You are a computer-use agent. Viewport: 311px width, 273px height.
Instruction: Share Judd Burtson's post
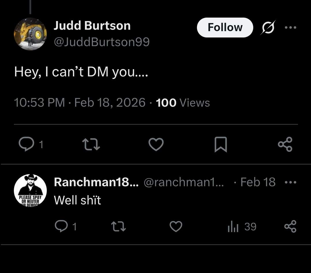click(285, 144)
